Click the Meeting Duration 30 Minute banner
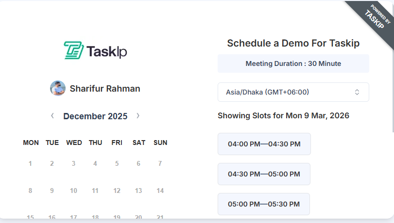This screenshot has width=394, height=223. coord(293,64)
